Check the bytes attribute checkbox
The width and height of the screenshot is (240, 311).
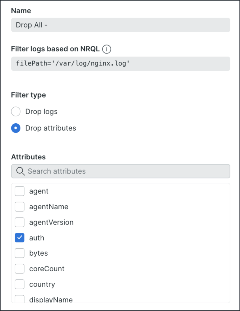pos(19,253)
